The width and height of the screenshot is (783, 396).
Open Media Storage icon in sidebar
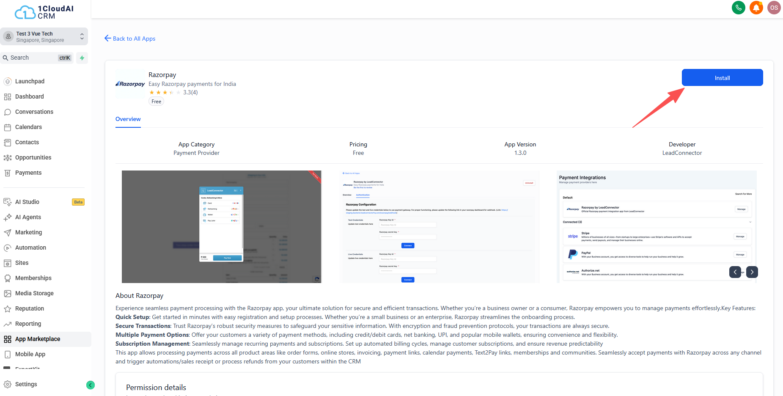8,294
